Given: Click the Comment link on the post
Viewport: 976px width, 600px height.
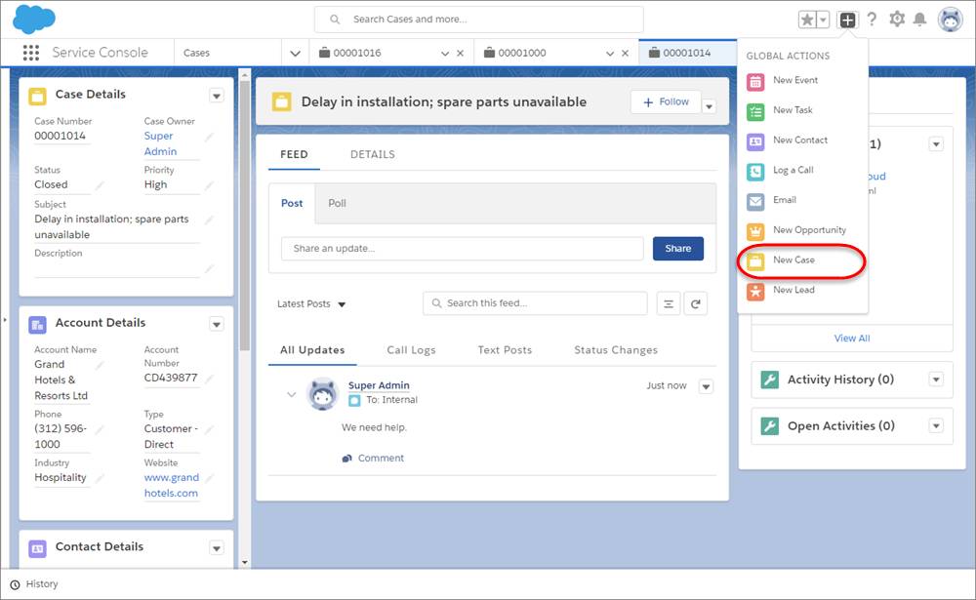Looking at the screenshot, I should [373, 459].
